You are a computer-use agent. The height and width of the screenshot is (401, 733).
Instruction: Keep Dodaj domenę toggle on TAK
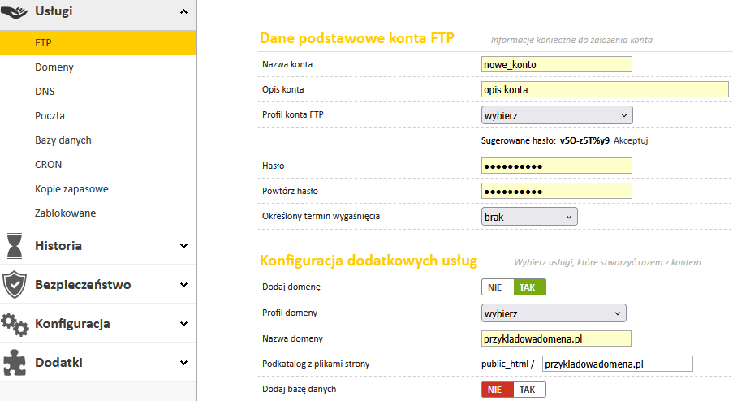tap(529, 287)
